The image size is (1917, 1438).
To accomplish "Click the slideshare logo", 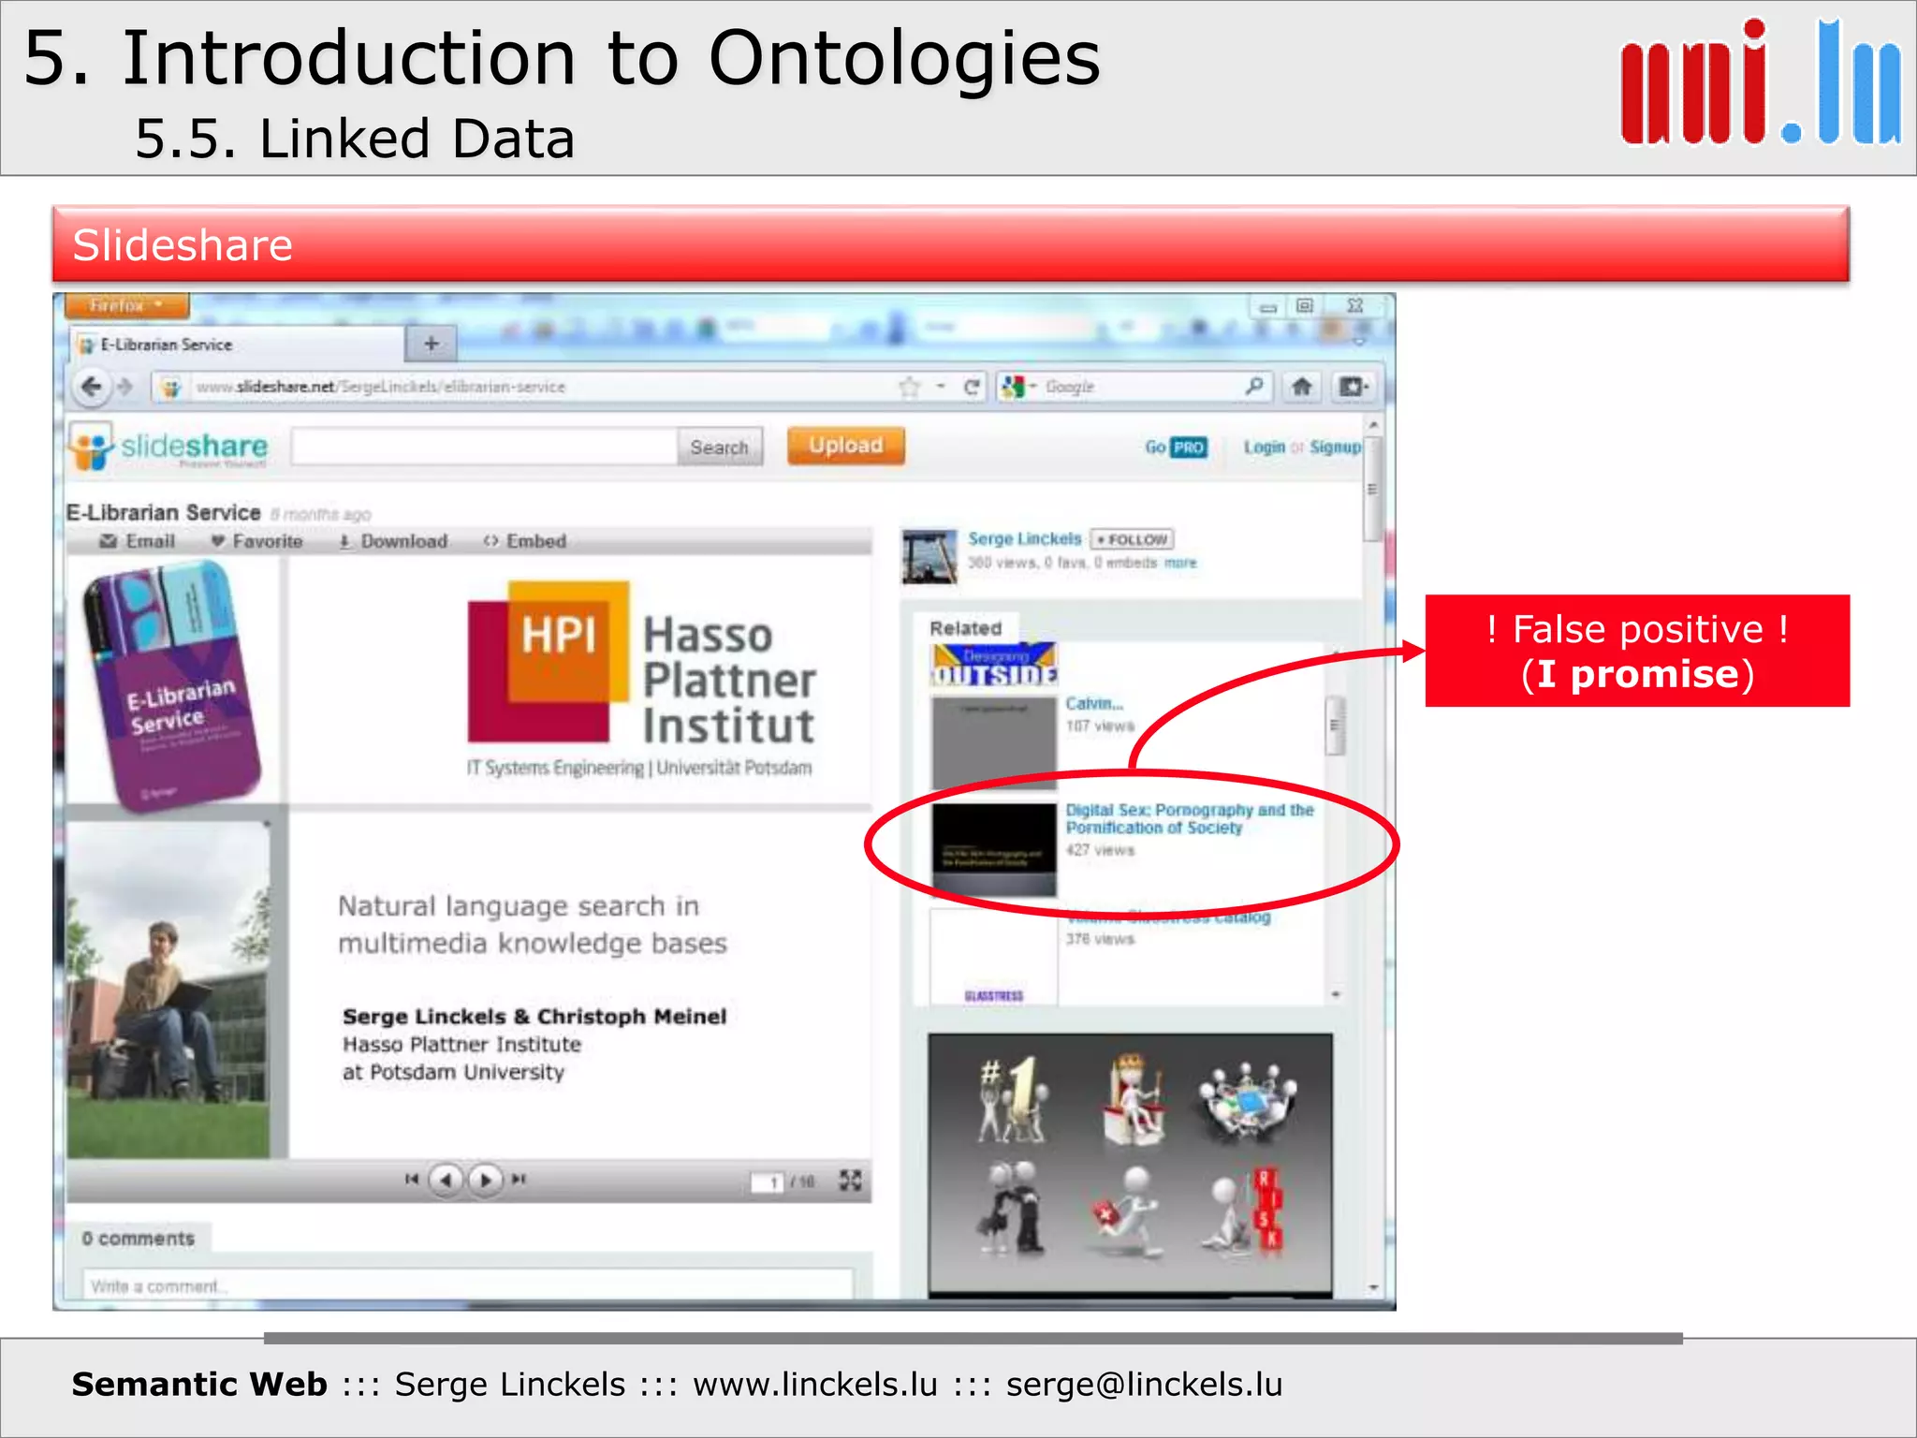I will pos(169,447).
